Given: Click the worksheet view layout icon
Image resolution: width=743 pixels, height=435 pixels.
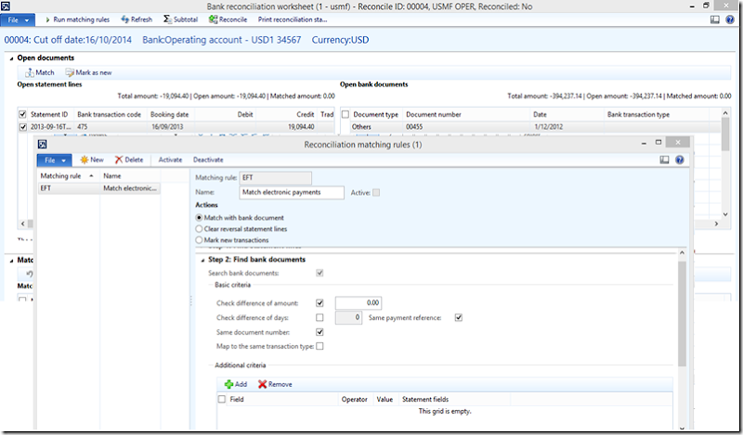Looking at the screenshot, I should tap(714, 19).
